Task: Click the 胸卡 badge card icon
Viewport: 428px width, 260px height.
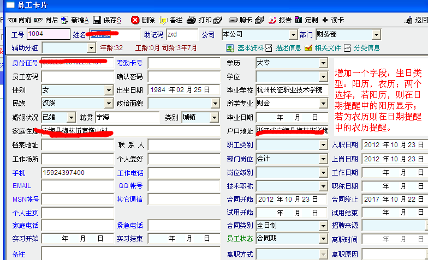Action: click(233, 20)
